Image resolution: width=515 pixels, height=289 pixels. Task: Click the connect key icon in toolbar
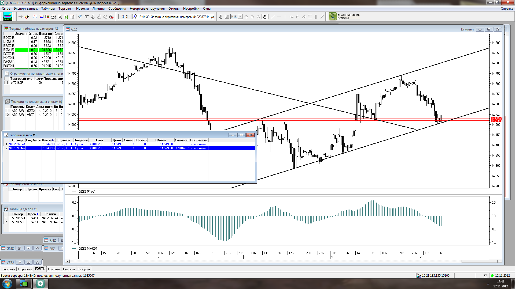click(21, 17)
